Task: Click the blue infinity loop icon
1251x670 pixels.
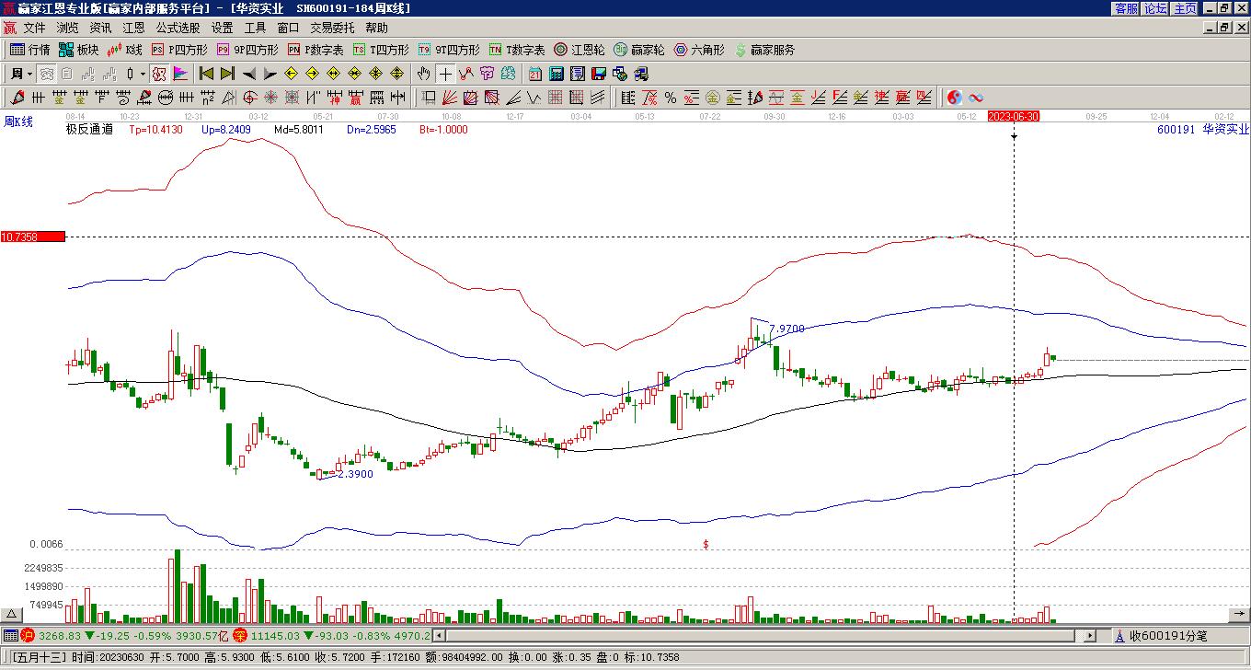Action: click(x=976, y=98)
